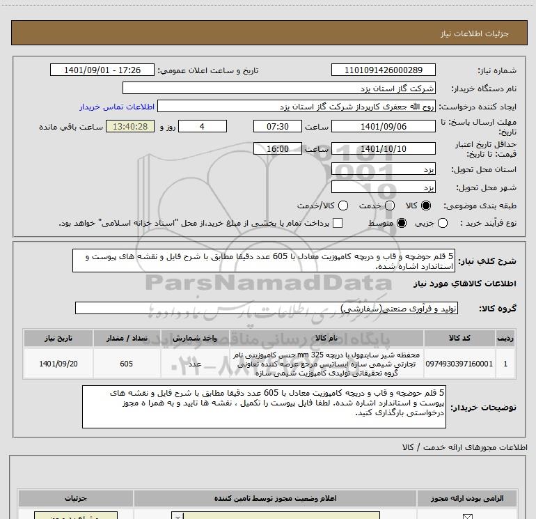Click اطلاعات کالاهای مورد نیاز heading
The height and width of the screenshot is (519, 536).
click(465, 284)
